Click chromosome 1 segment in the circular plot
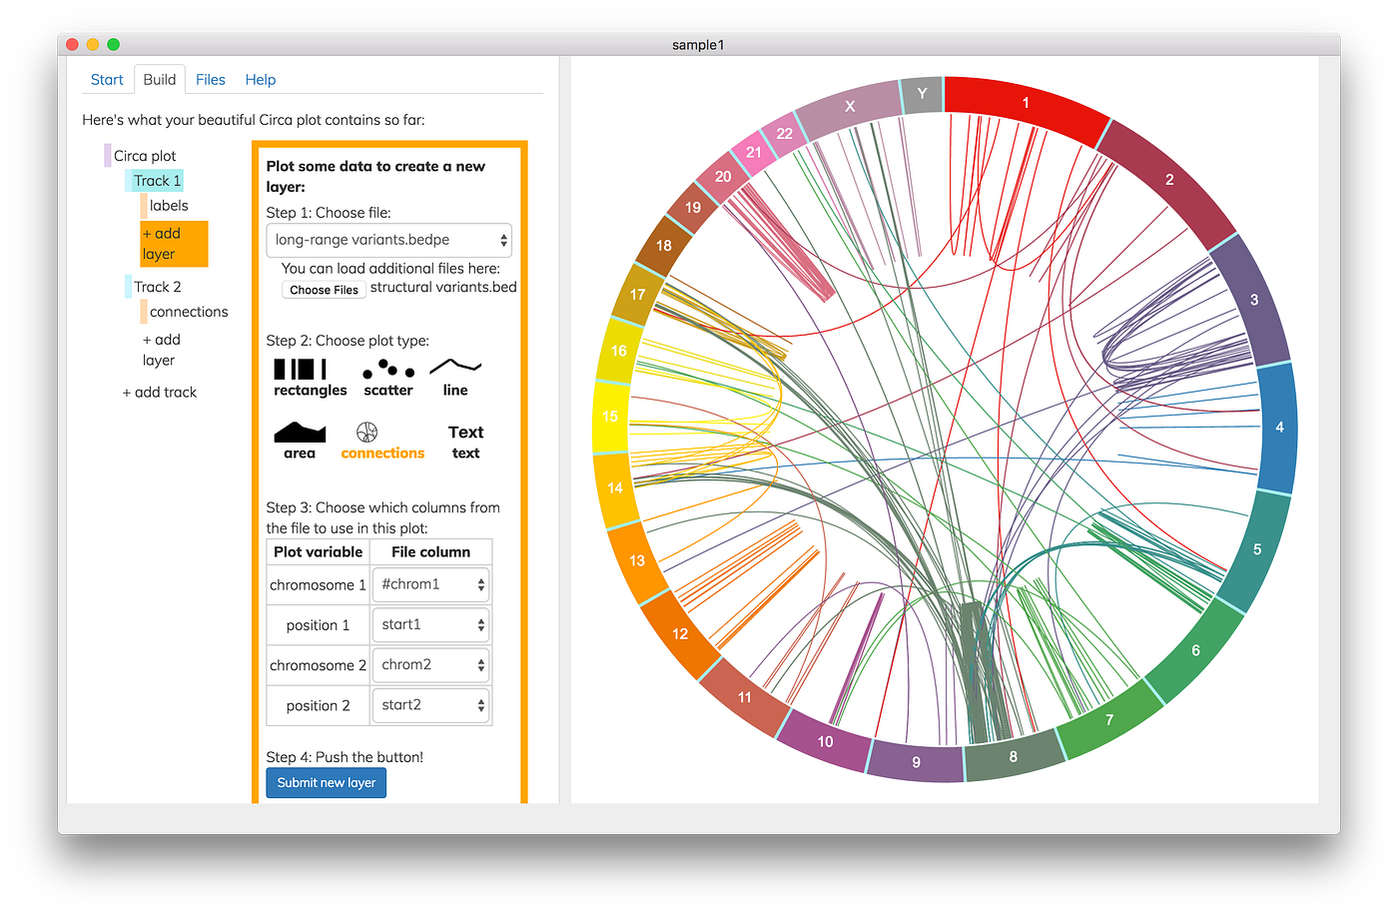Viewport: 1398px width, 917px height. point(1025,103)
